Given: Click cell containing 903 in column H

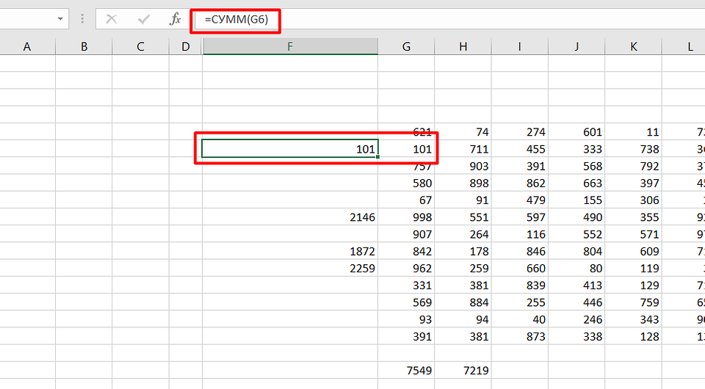Looking at the screenshot, I should 463,166.
